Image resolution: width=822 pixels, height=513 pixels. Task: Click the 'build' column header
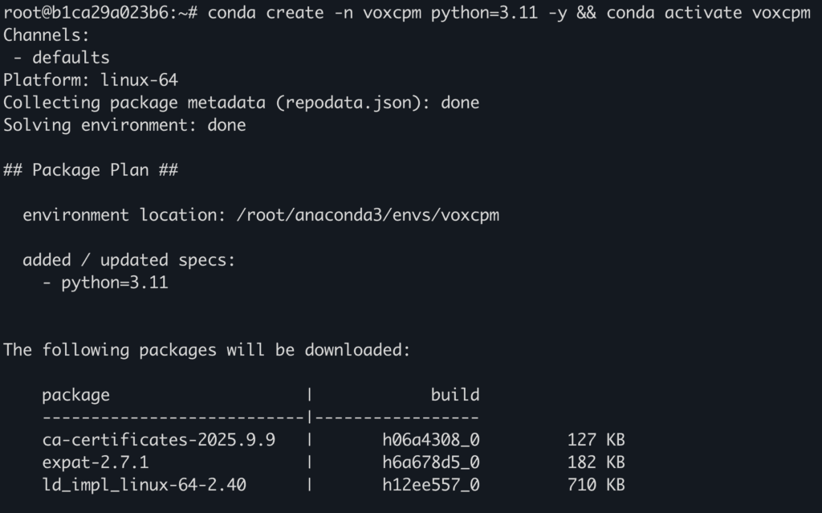tap(455, 395)
